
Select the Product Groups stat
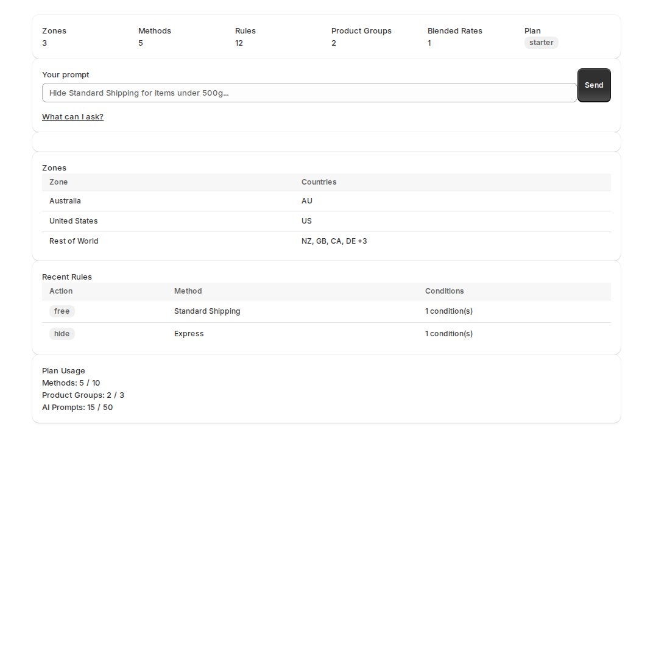(x=361, y=37)
